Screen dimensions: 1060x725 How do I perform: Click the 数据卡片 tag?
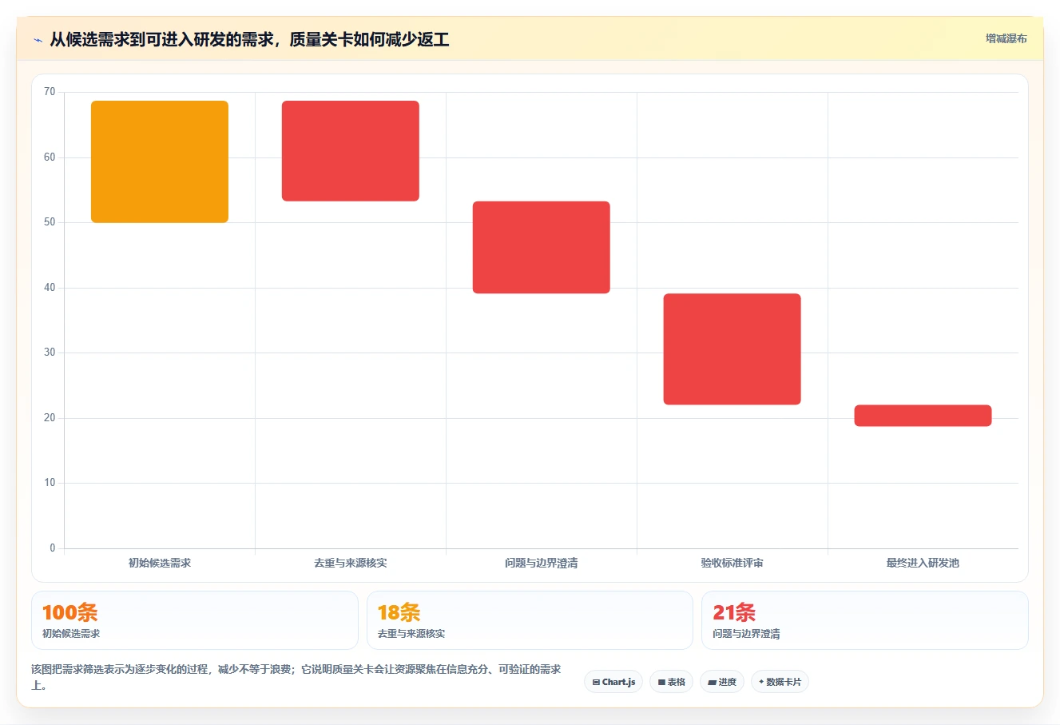[x=780, y=682]
